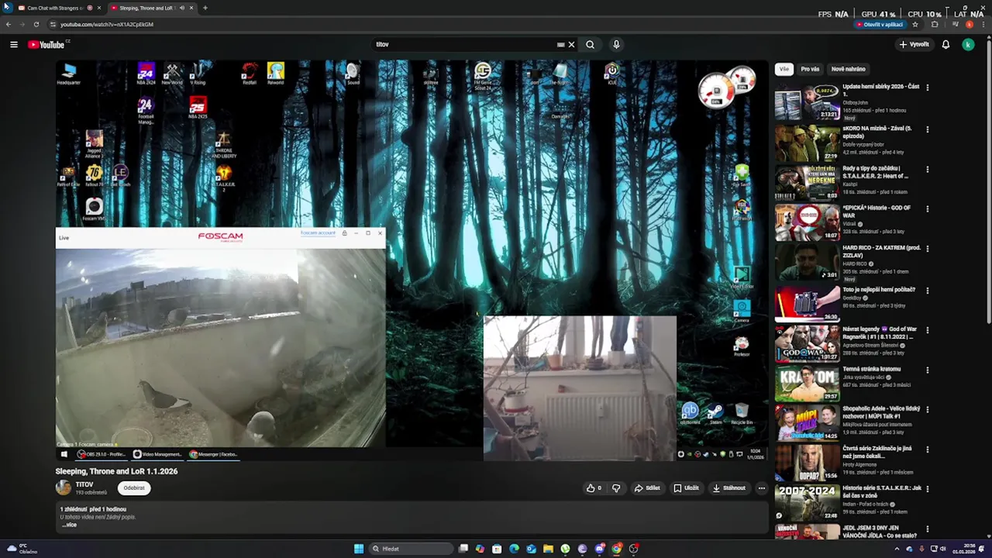Click Otevřít v aplikaci in address bar
This screenshot has height=558, width=992.
(880, 24)
